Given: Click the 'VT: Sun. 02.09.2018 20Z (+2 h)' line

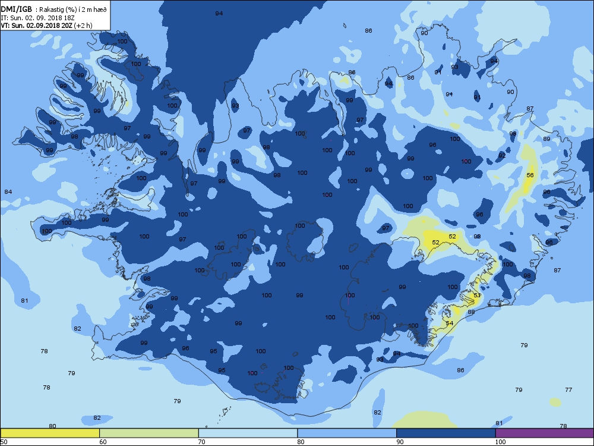Looking at the screenshot, I should click(46, 26).
